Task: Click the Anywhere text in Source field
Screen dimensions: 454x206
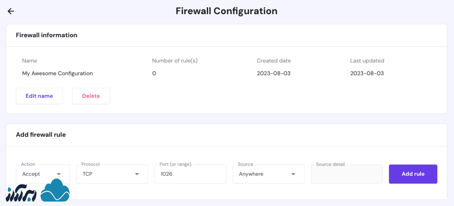Action: [251, 174]
